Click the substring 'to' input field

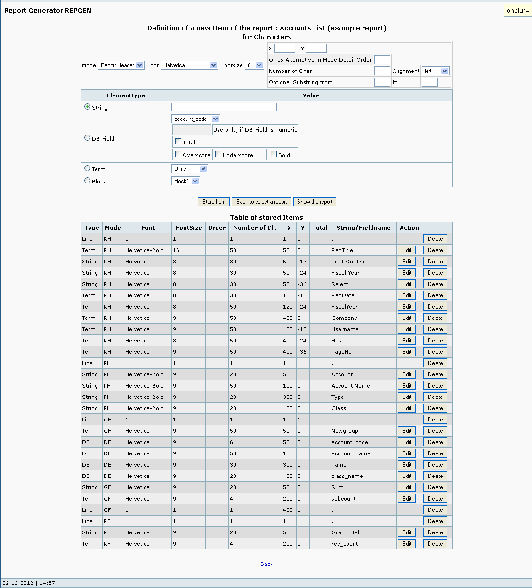(x=430, y=82)
